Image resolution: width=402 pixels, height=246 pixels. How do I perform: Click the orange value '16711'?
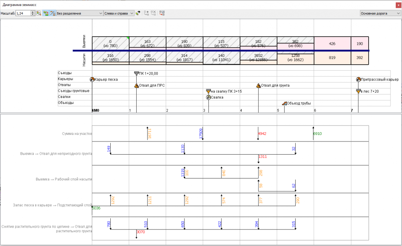pyautogui.click(x=150, y=133)
